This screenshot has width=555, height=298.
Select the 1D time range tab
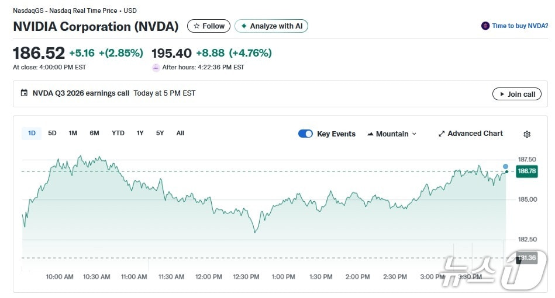(x=32, y=133)
